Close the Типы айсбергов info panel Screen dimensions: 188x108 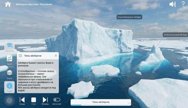(x=56, y=56)
